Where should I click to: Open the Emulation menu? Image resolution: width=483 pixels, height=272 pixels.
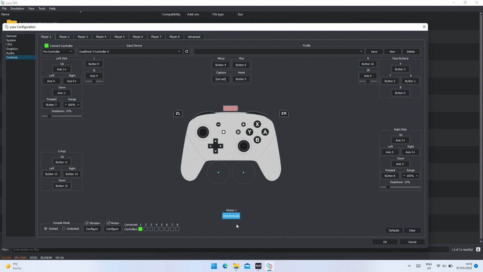(x=17, y=8)
